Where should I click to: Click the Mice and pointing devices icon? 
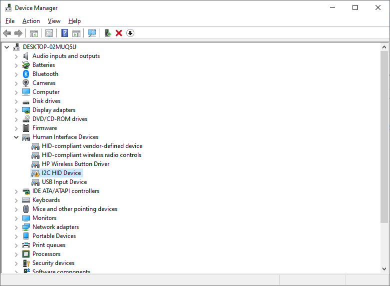[26, 209]
